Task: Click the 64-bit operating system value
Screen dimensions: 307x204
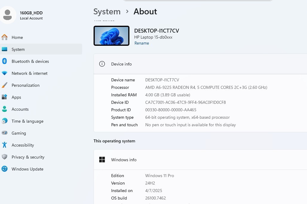Action: point(187,117)
